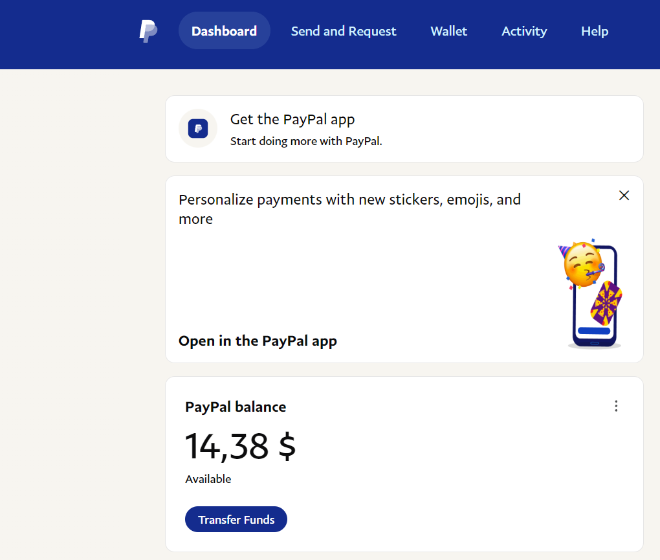Expand PayPal balance three-dot options menu
Viewport: 660px width, 560px height.
[x=616, y=406]
